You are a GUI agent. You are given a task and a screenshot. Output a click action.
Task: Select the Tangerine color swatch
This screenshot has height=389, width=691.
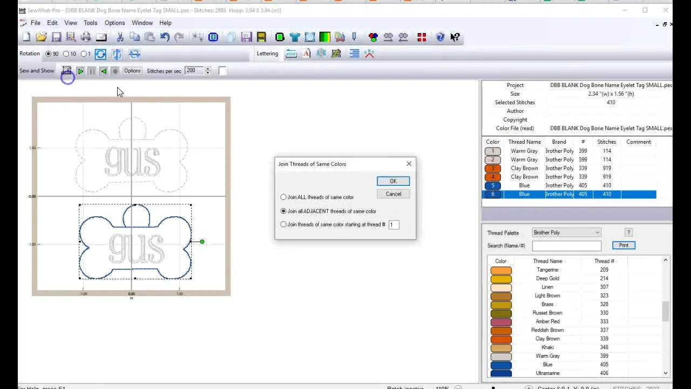(x=500, y=269)
